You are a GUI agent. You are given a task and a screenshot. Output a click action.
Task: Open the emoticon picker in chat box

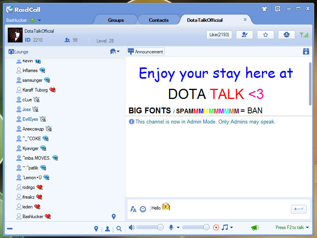point(143,209)
